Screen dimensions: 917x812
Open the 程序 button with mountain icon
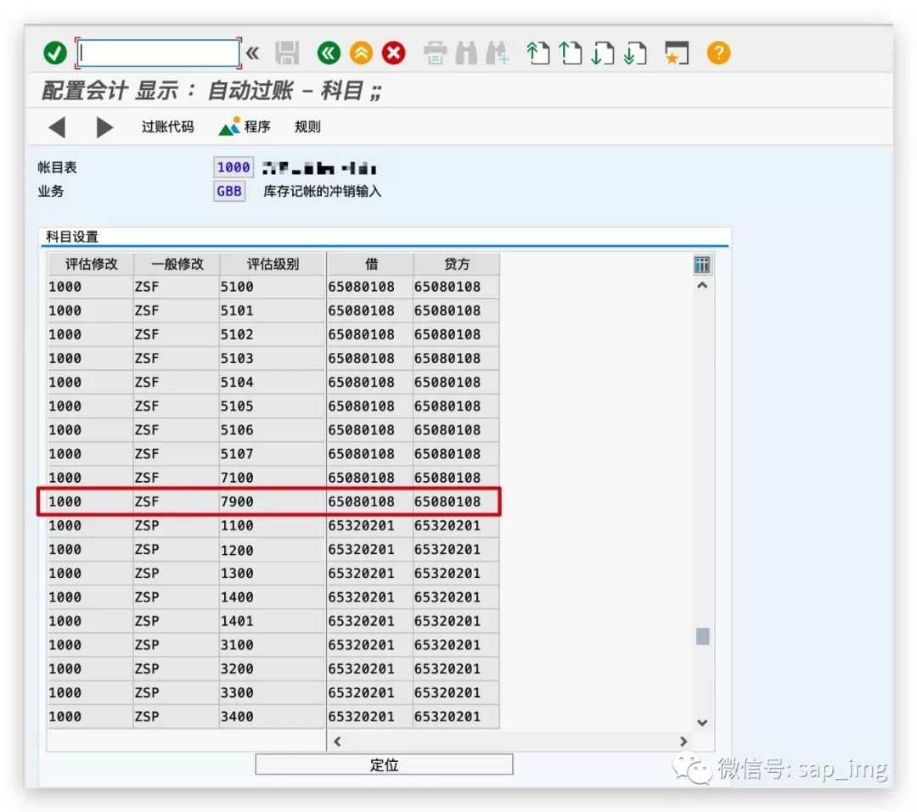pyautogui.click(x=245, y=127)
